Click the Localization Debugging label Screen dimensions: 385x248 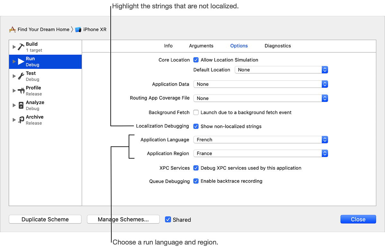click(162, 126)
